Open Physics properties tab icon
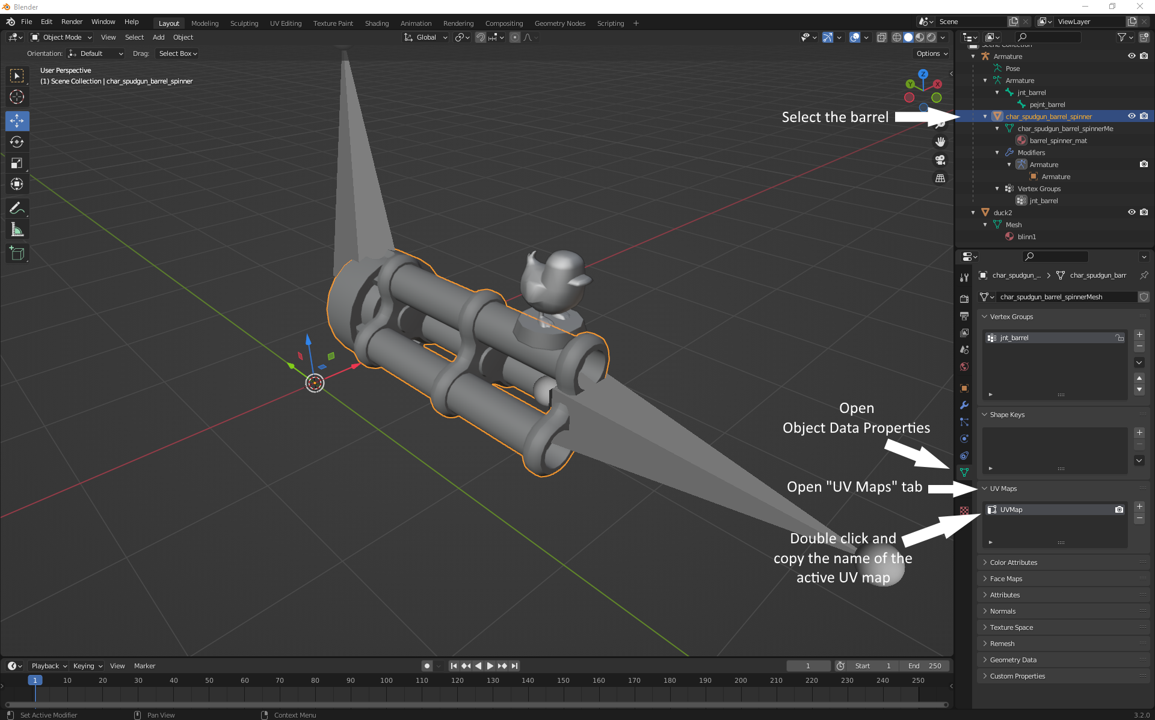 point(964,439)
